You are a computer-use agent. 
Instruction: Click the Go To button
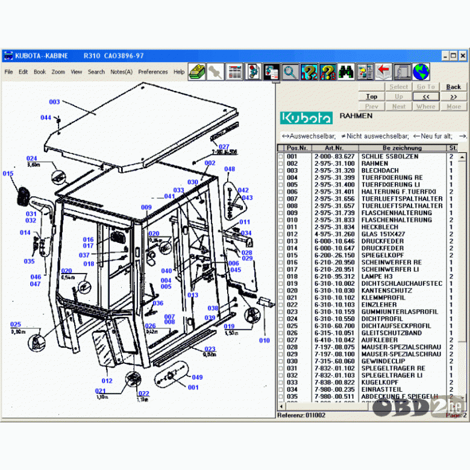(426, 87)
